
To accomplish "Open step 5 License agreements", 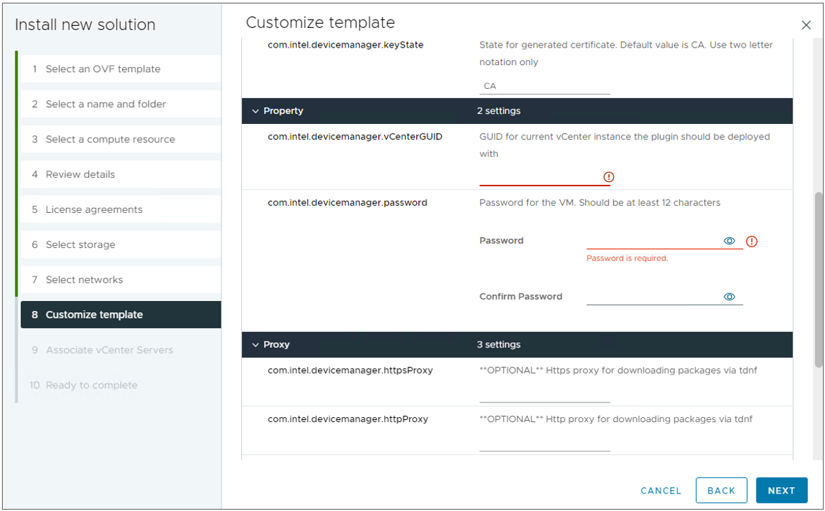I will [x=94, y=209].
